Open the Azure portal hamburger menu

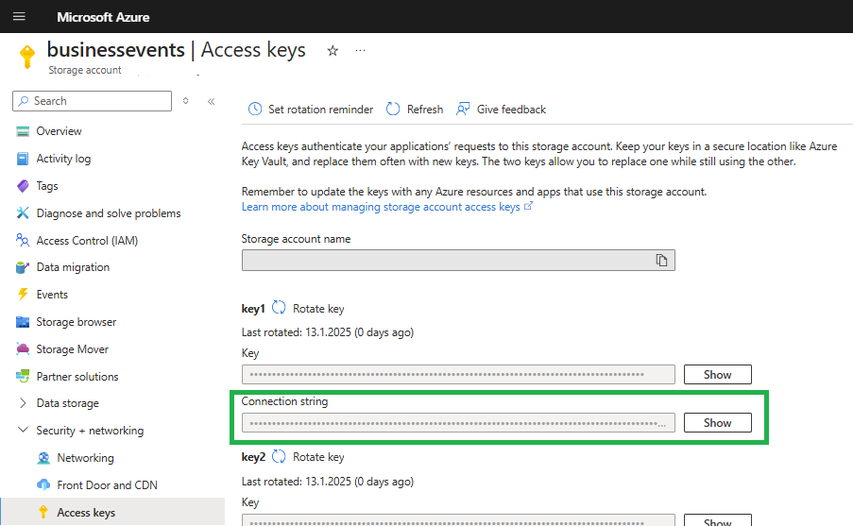(19, 17)
